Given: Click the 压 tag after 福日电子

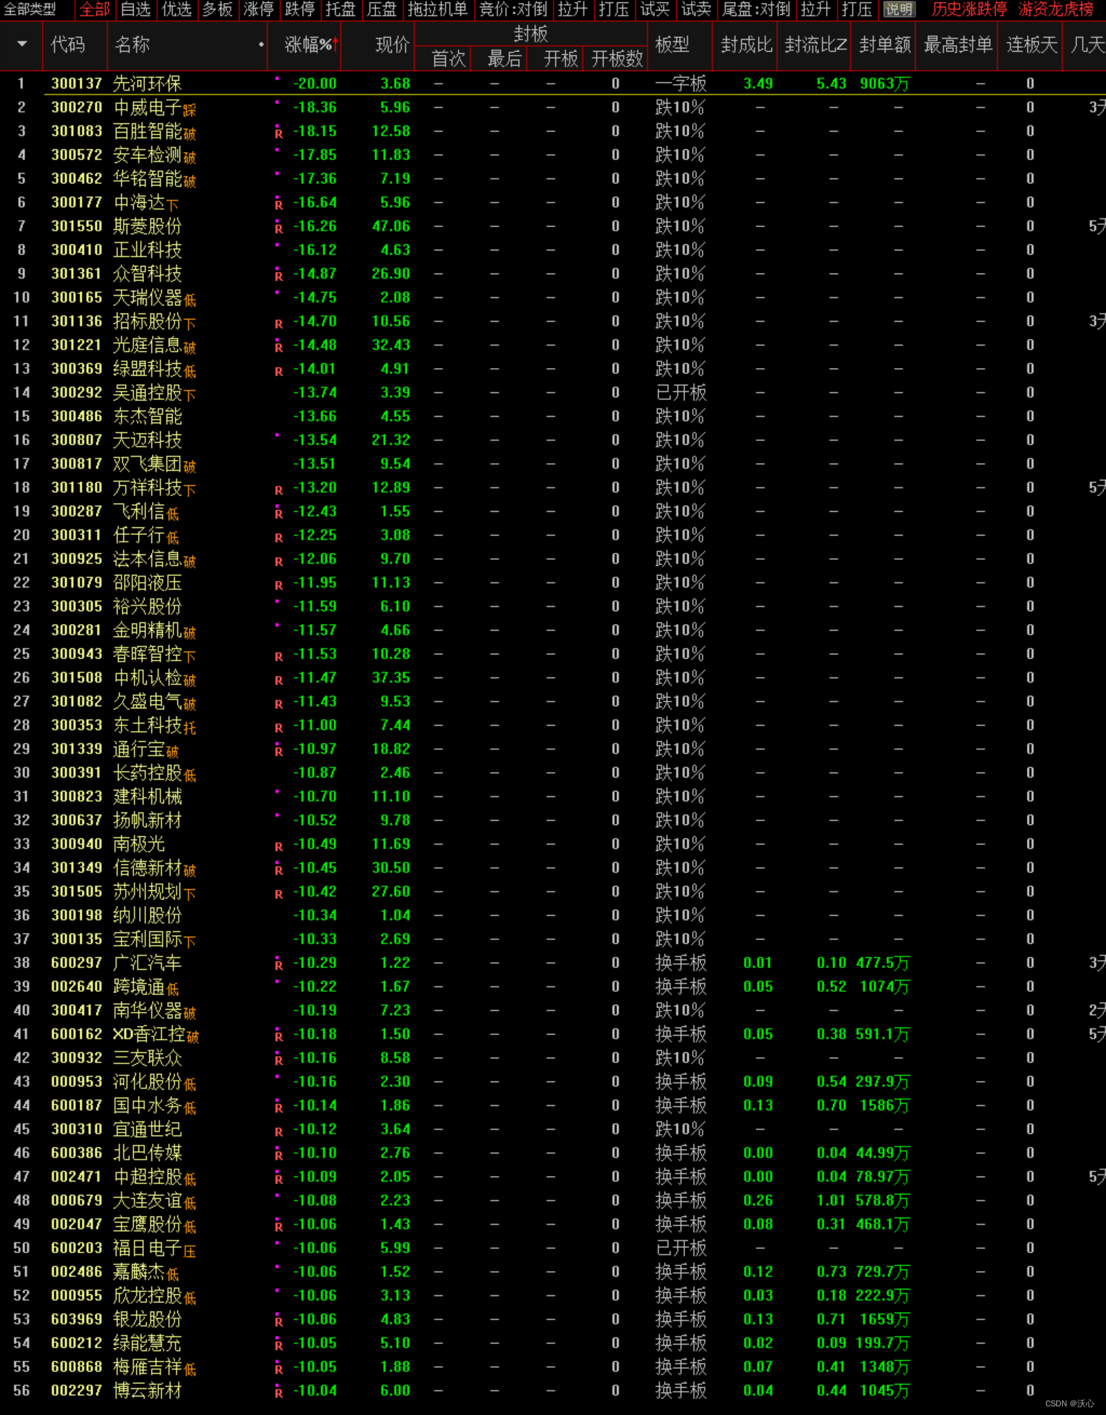Looking at the screenshot, I should (x=189, y=1250).
